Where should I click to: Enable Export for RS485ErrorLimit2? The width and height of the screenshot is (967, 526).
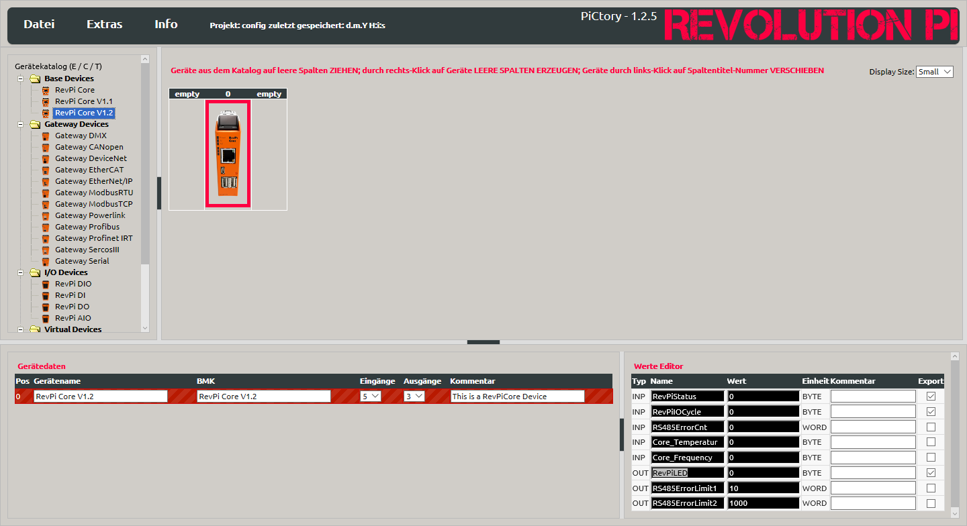click(931, 503)
